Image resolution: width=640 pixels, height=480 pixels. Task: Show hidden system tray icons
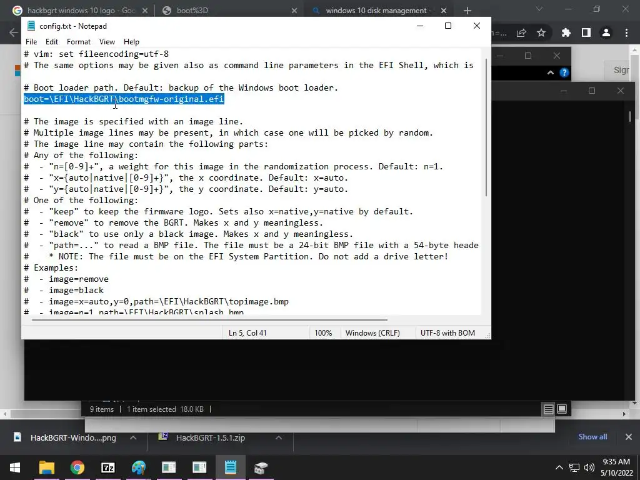[559, 467]
